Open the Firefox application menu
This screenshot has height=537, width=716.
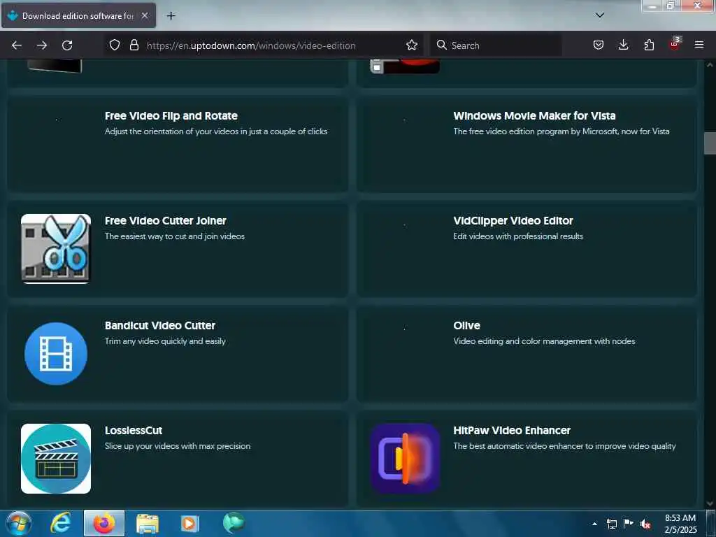[x=699, y=45]
